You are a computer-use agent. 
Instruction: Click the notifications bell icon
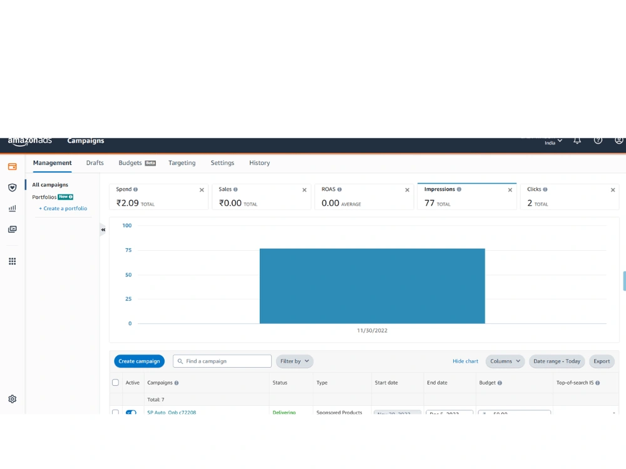577,140
